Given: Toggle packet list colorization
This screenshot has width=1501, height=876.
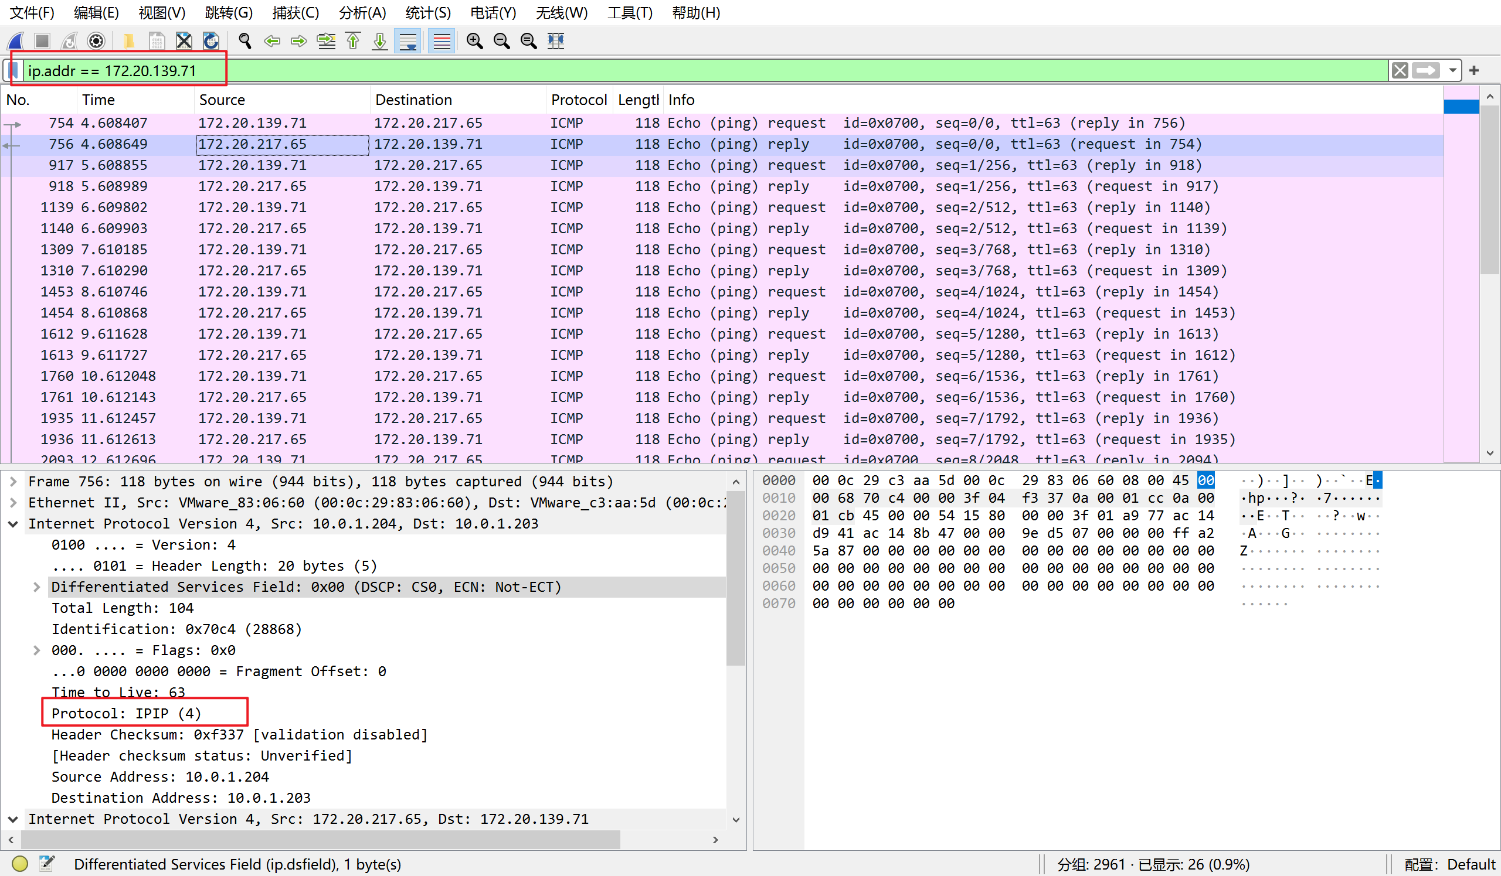Looking at the screenshot, I should pos(442,40).
